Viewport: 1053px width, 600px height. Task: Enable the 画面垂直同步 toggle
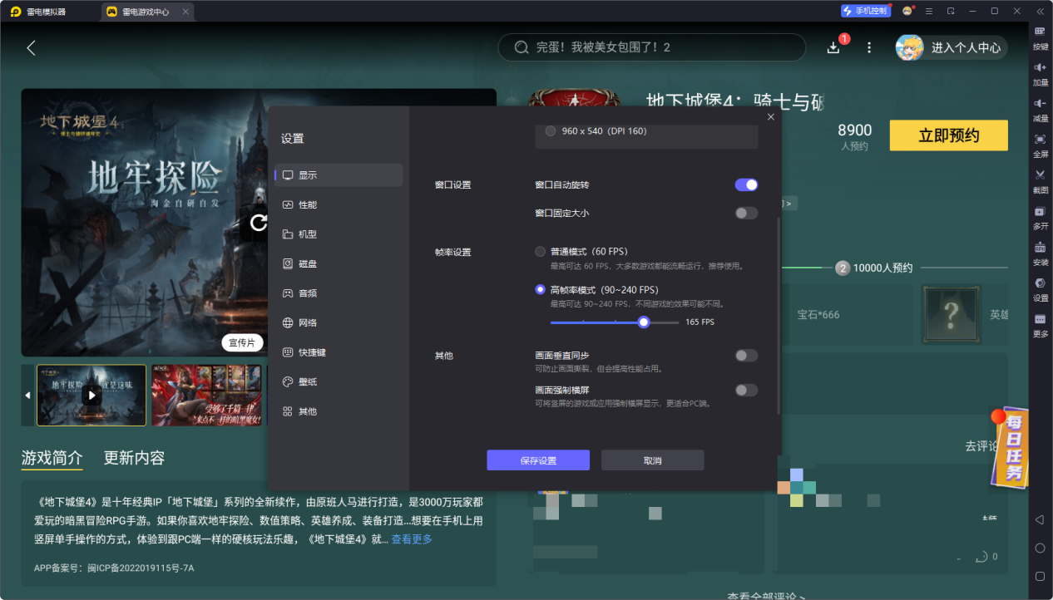745,354
